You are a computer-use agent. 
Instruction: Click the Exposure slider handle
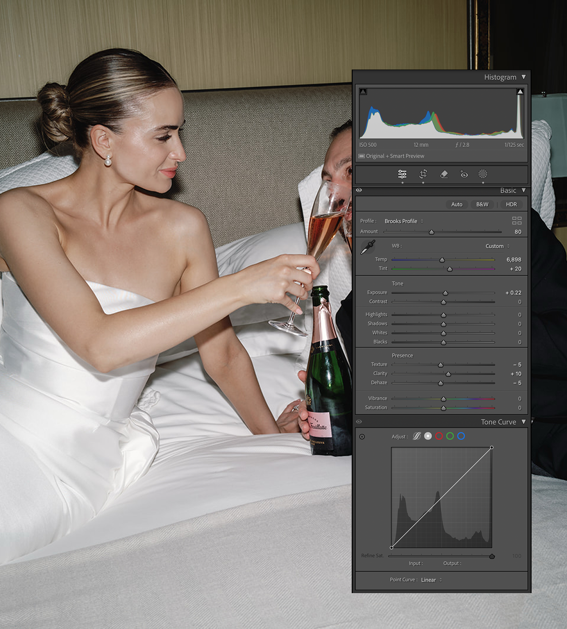click(446, 293)
